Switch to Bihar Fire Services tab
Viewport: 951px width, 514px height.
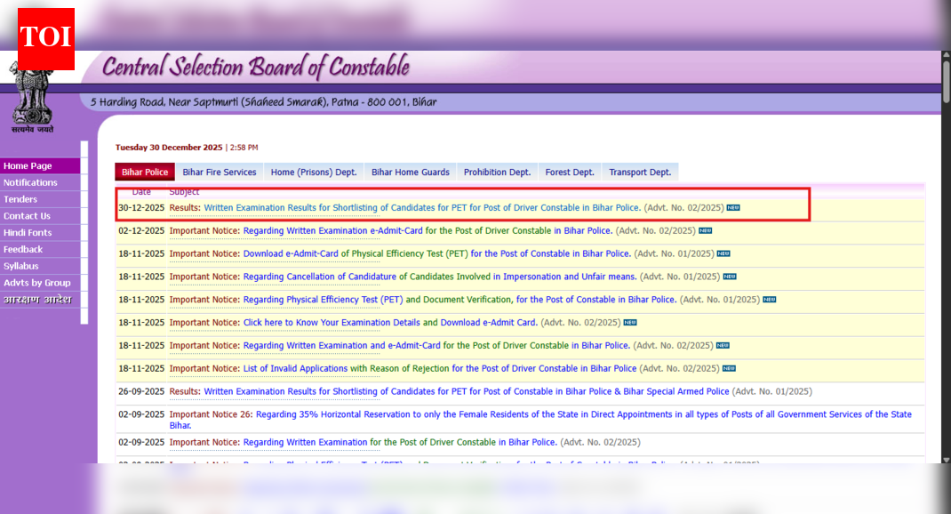tap(219, 173)
